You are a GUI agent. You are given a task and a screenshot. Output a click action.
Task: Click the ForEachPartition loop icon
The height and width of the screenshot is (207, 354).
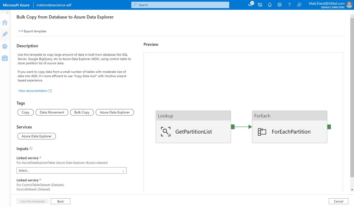pyautogui.click(x=262, y=132)
